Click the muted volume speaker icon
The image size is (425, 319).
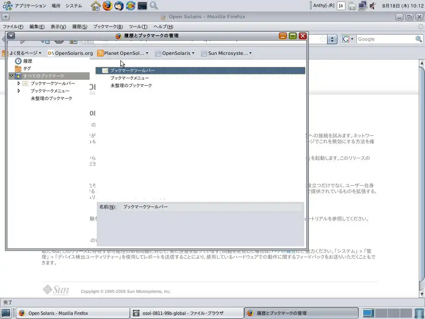click(373, 6)
